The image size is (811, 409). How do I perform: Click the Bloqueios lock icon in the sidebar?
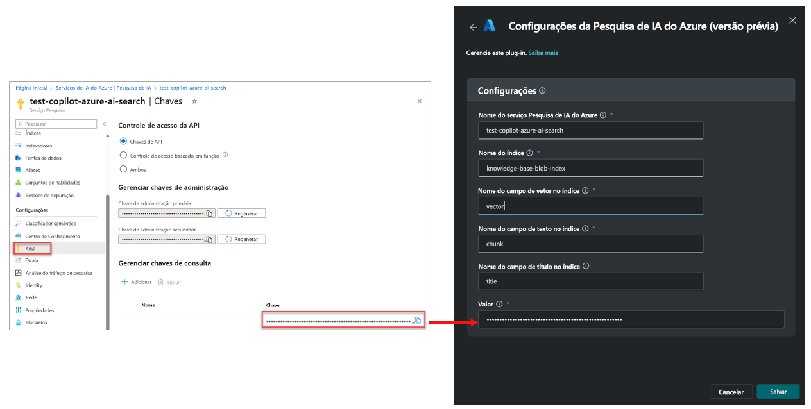(x=19, y=322)
